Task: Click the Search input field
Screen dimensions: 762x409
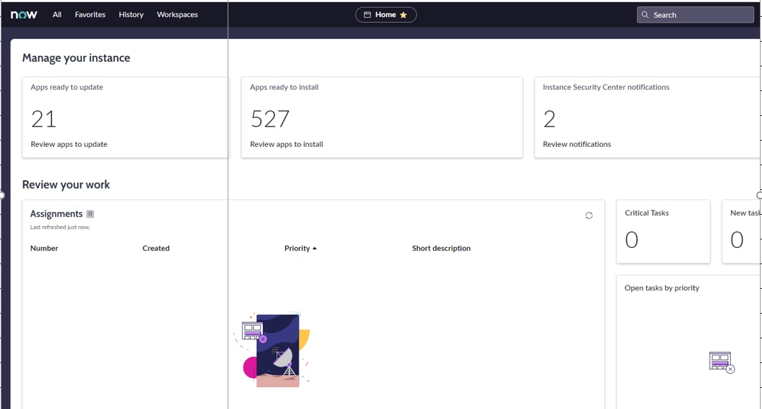Action: (696, 15)
